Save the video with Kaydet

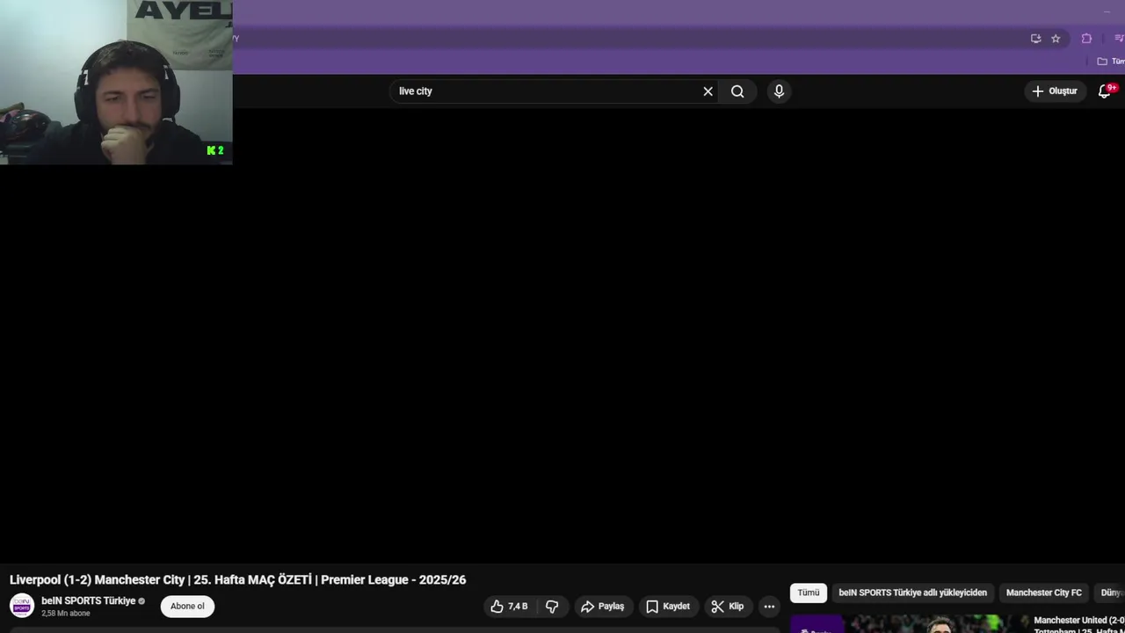tap(668, 607)
